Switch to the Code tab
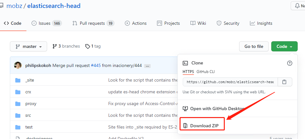Viewport: 305px width, 139px height. click(x=13, y=23)
